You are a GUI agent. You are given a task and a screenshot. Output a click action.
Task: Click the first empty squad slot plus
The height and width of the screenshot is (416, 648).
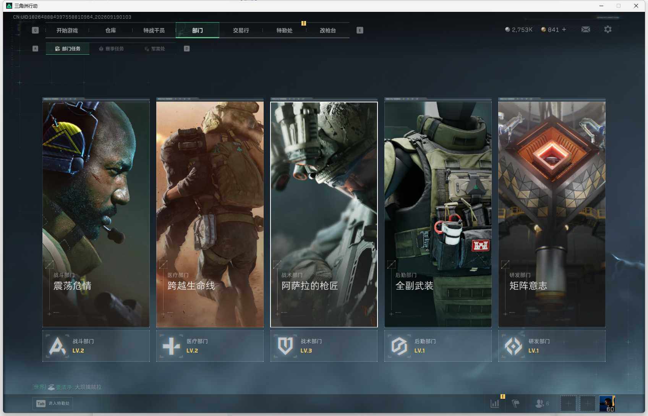[x=568, y=403]
